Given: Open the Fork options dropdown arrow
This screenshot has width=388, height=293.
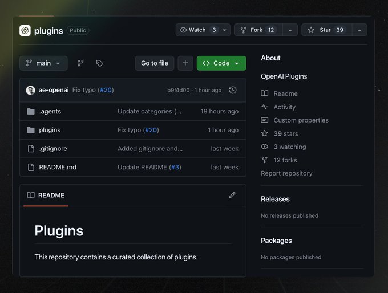Looking at the screenshot, I should [290, 30].
